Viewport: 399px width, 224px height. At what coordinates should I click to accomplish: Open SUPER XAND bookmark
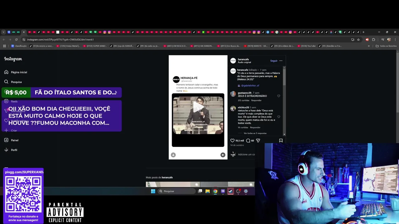[x=95, y=46]
